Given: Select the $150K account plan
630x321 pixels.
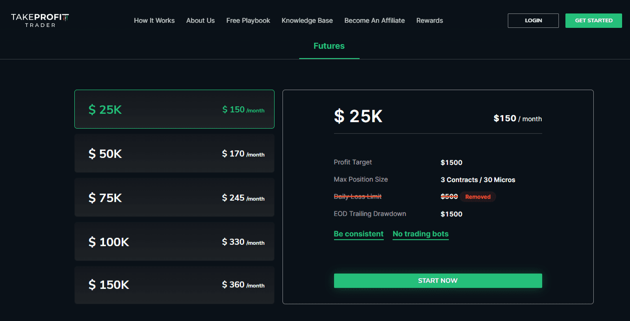Looking at the screenshot, I should (x=174, y=285).
